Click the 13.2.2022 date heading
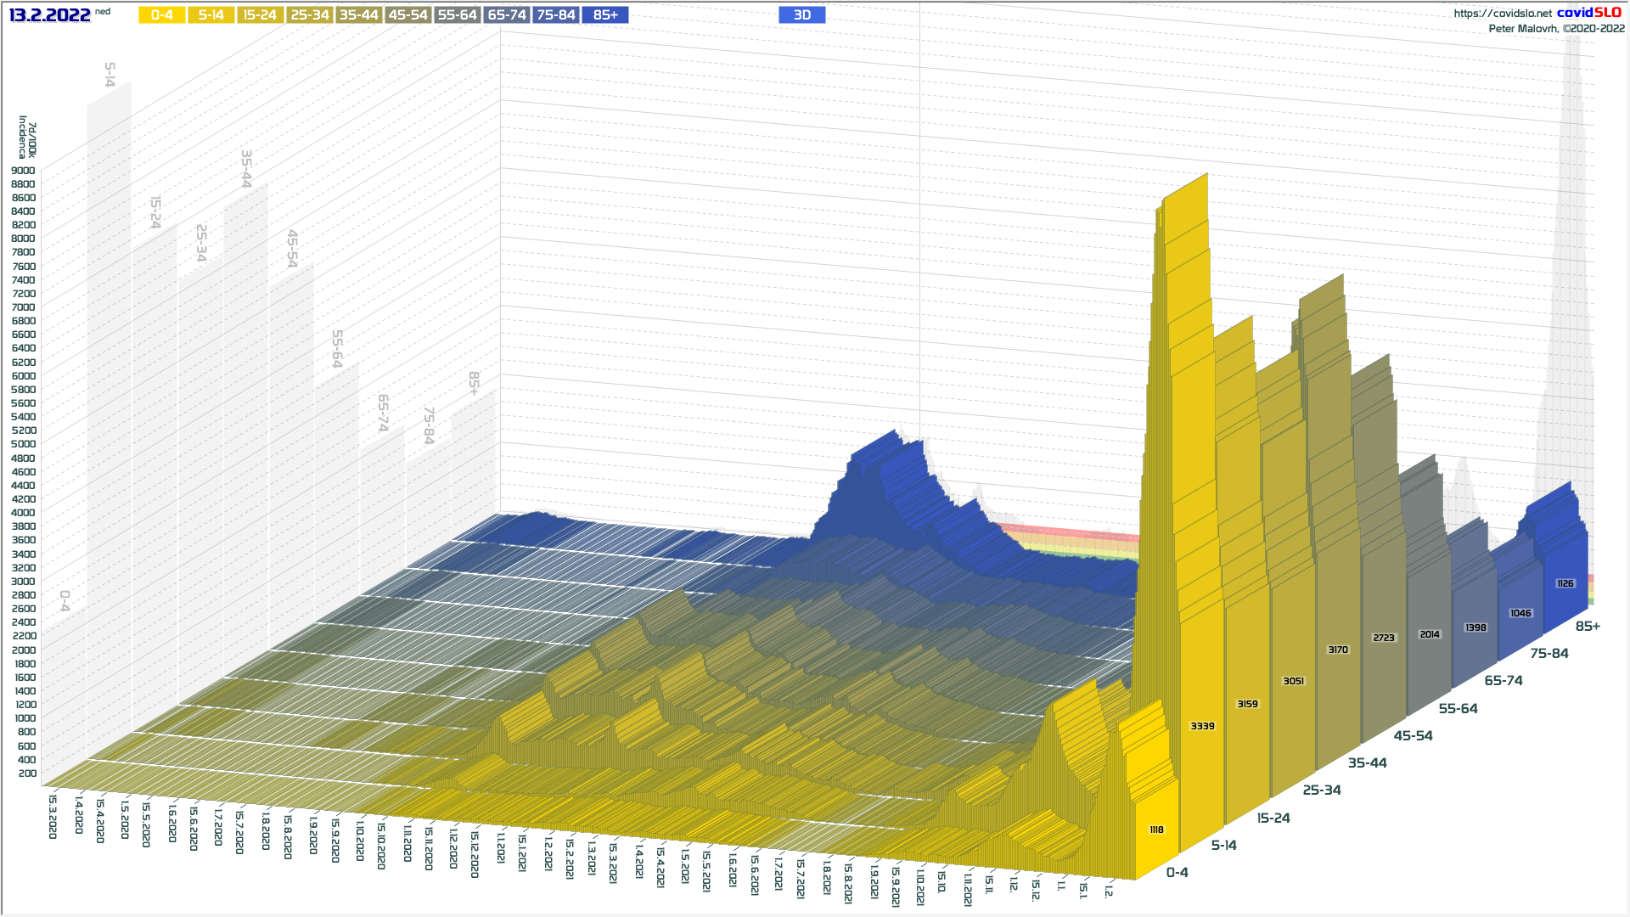 coord(50,15)
